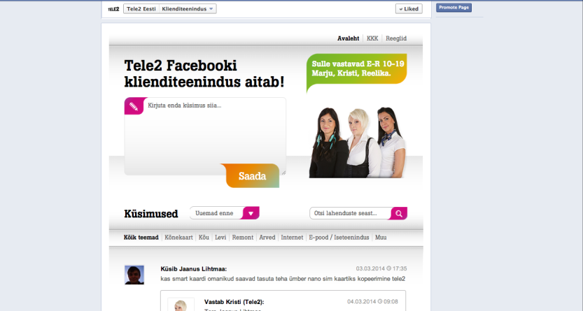Click the Küsib Jaanus Lihtmaa name
This screenshot has height=311, width=583.
click(194, 269)
